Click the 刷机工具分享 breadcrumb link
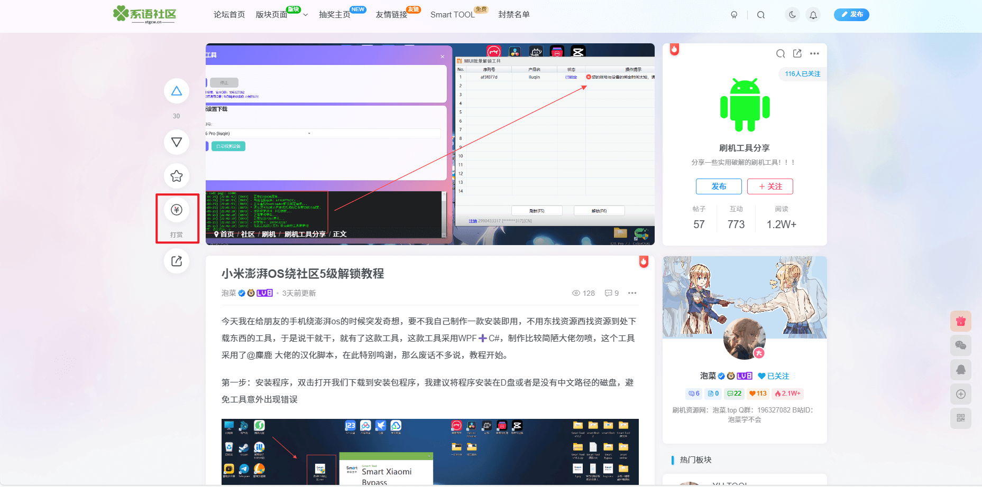Viewport: 982px width, 487px height. pyautogui.click(x=305, y=235)
